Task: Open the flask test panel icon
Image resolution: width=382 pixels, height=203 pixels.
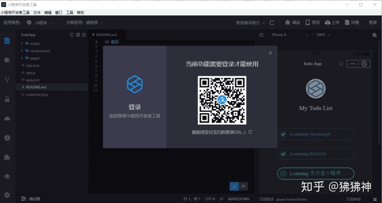Action: click(x=7, y=99)
